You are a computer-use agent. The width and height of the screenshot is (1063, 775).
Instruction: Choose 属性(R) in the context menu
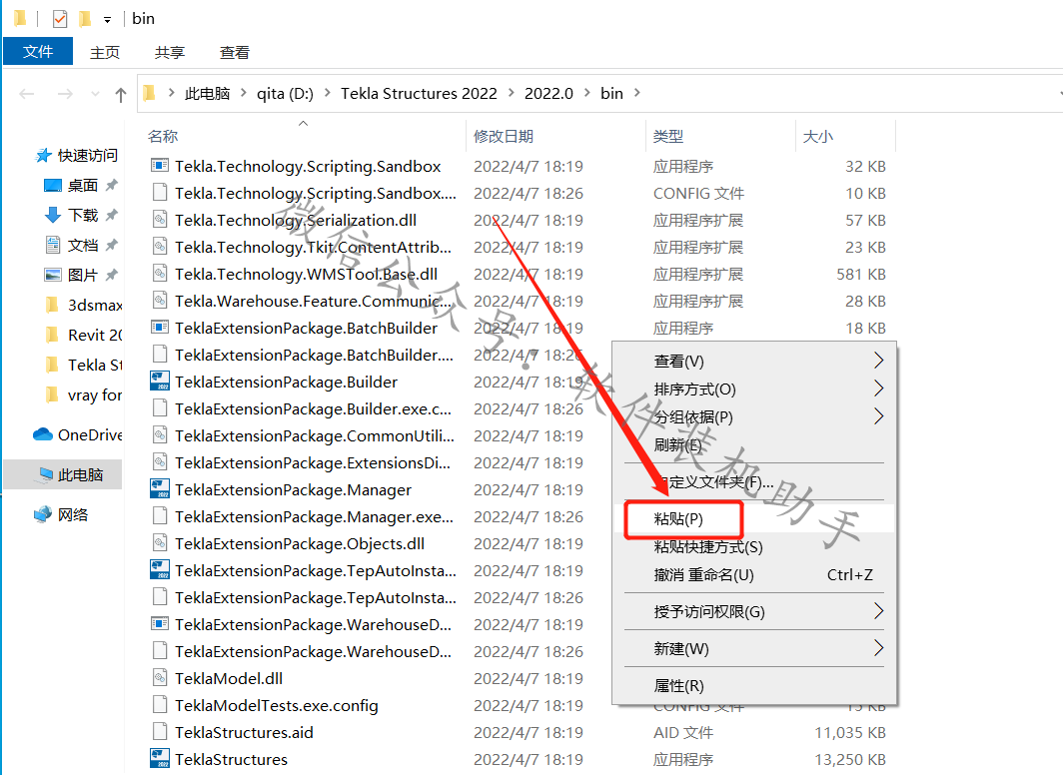click(754, 685)
